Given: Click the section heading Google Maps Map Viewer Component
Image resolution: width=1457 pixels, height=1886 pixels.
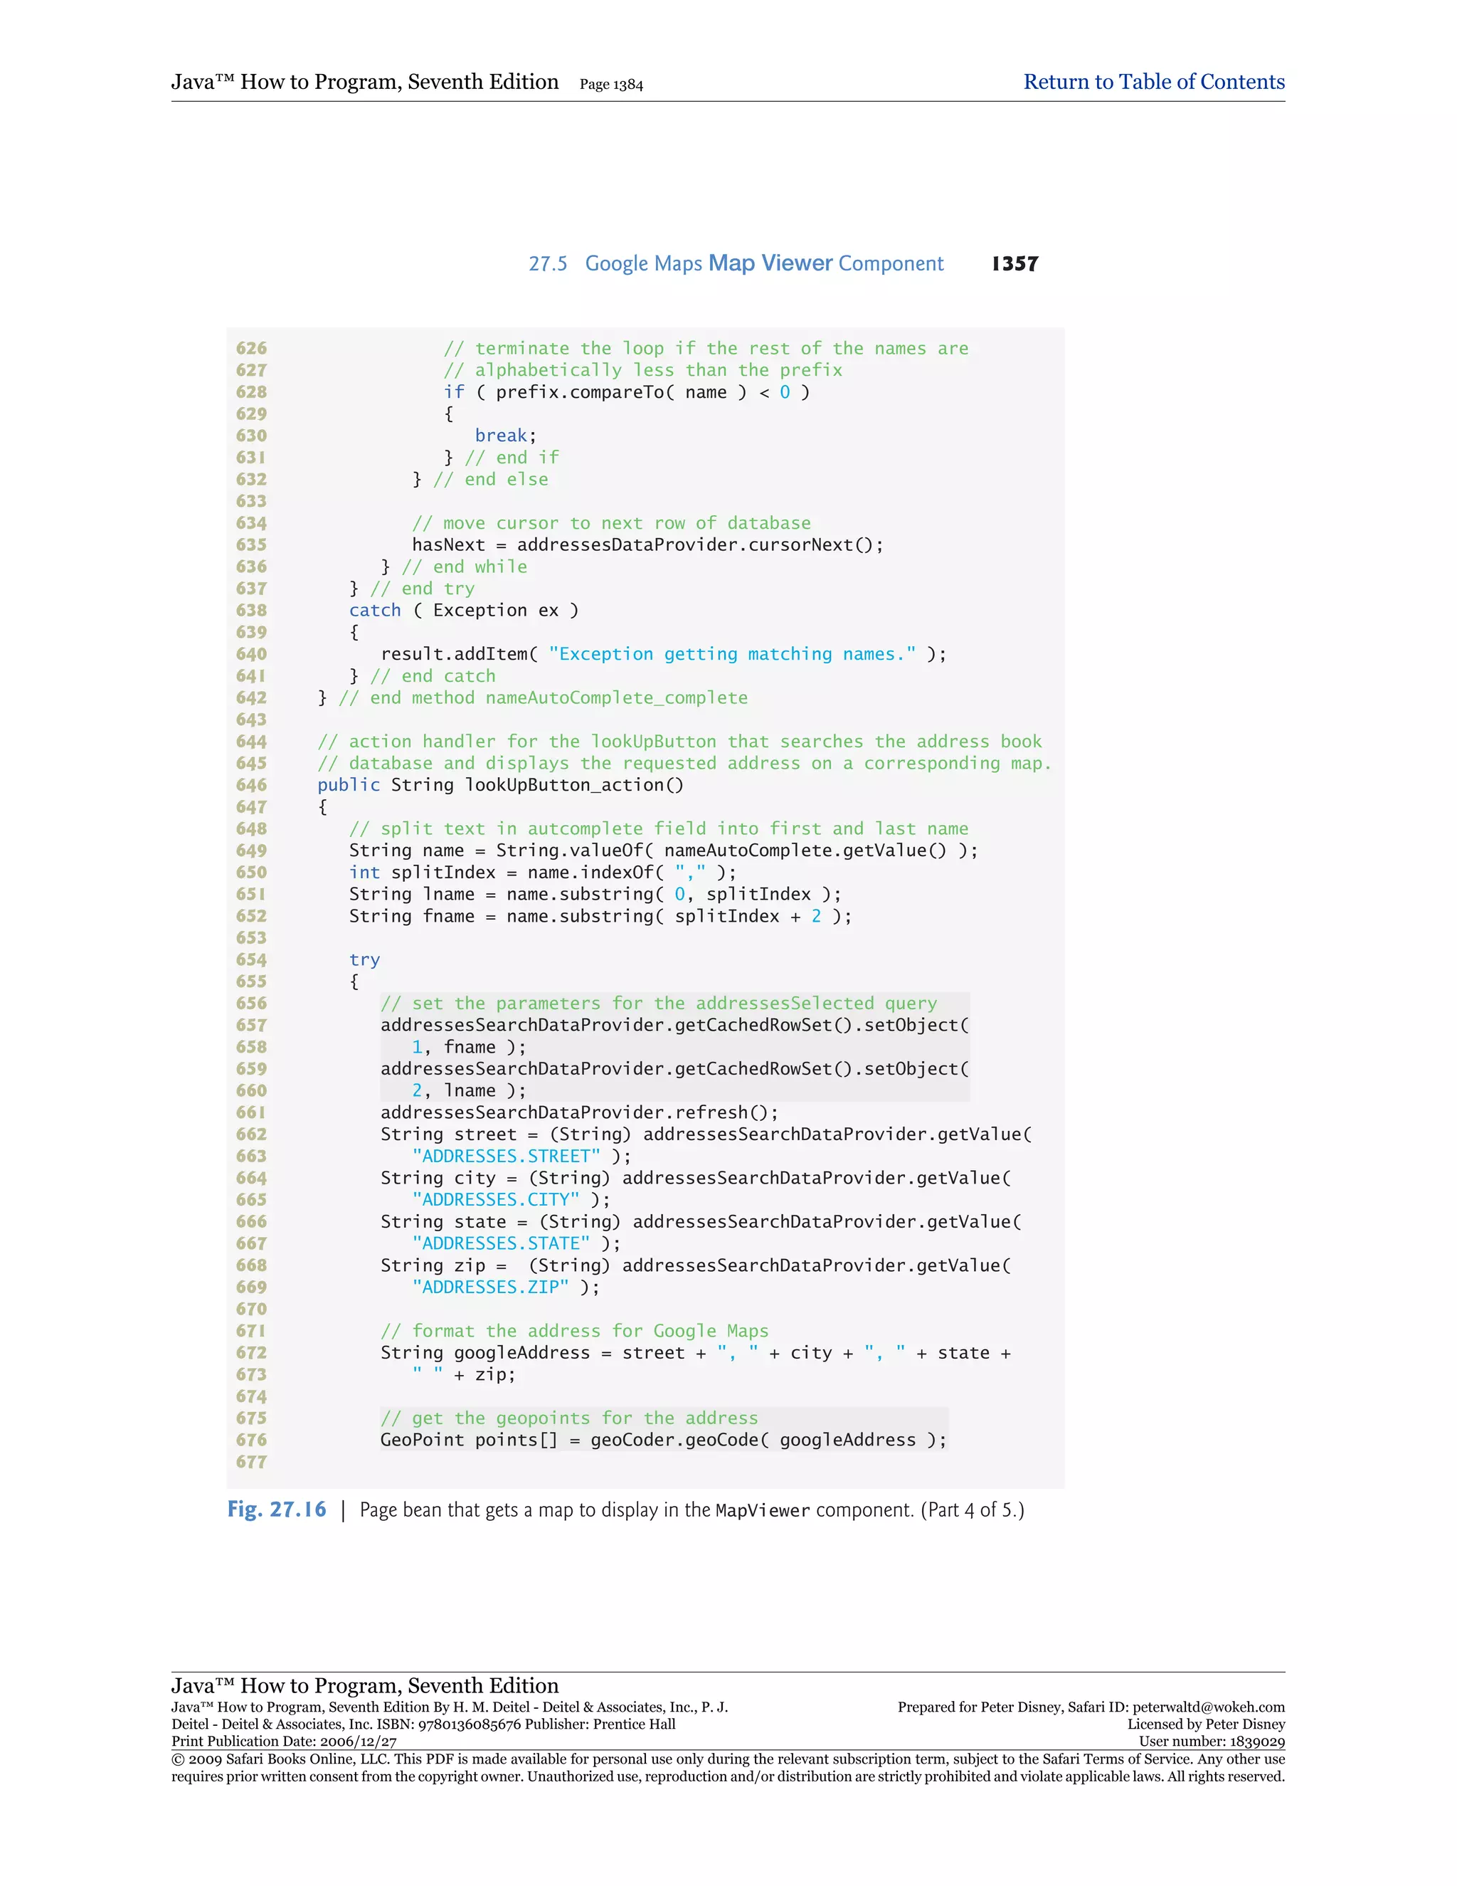Looking at the screenshot, I should tap(764, 263).
